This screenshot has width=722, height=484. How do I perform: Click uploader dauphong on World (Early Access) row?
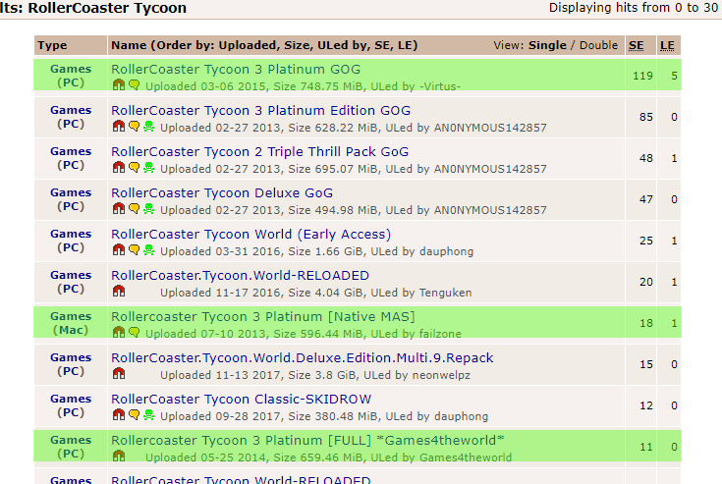[x=446, y=251]
